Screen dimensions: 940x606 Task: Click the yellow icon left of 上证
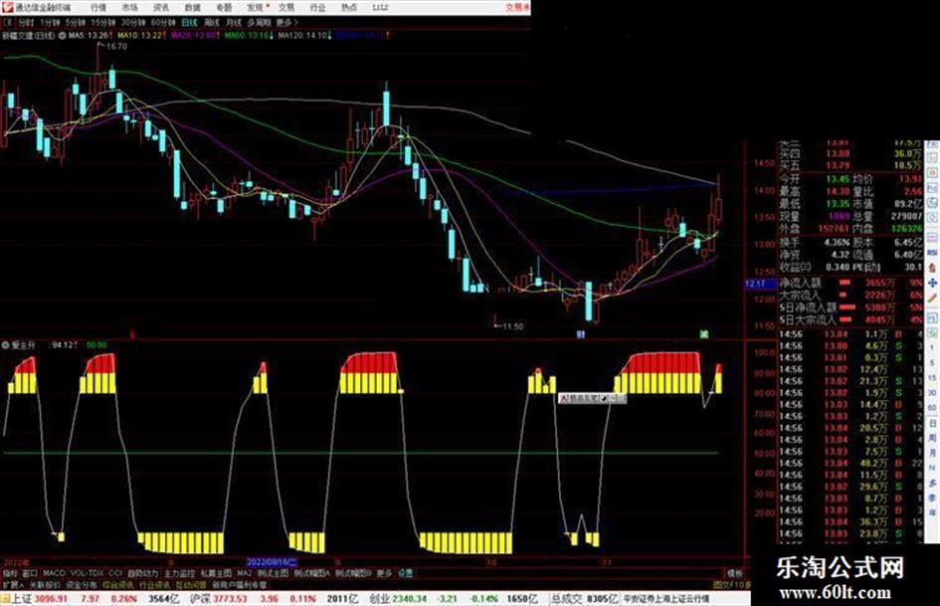5,599
